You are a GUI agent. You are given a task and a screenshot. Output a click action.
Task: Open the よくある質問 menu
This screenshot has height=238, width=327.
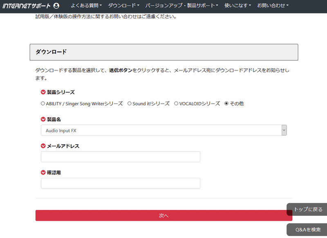86,6
